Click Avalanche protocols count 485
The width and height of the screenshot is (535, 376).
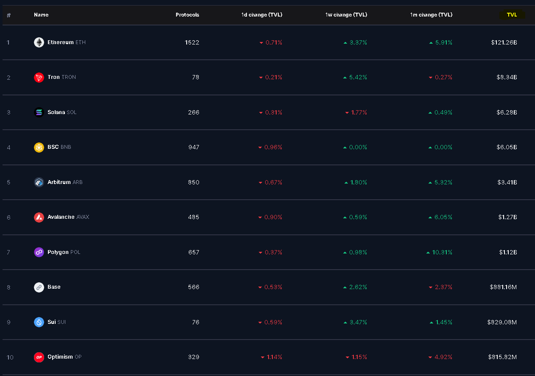193,217
